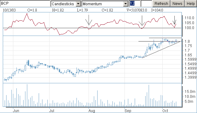
Task: Open the Momentum indicator dropdown arrow
Action: (x=125, y=4)
